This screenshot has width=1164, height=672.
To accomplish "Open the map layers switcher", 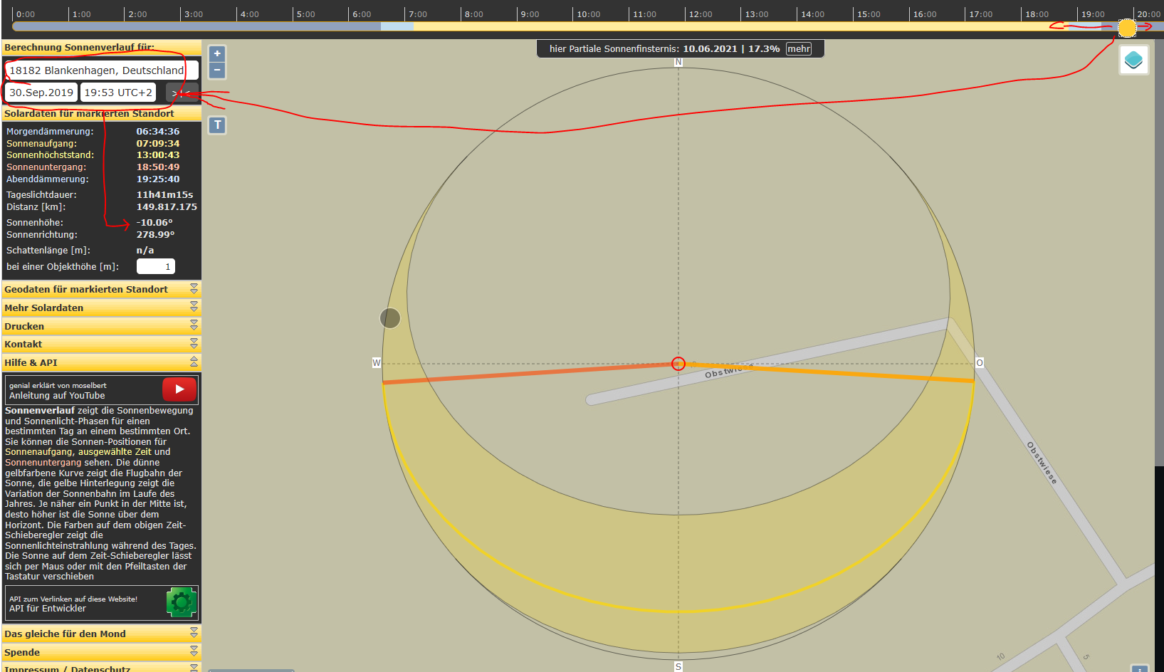I will (x=1133, y=60).
